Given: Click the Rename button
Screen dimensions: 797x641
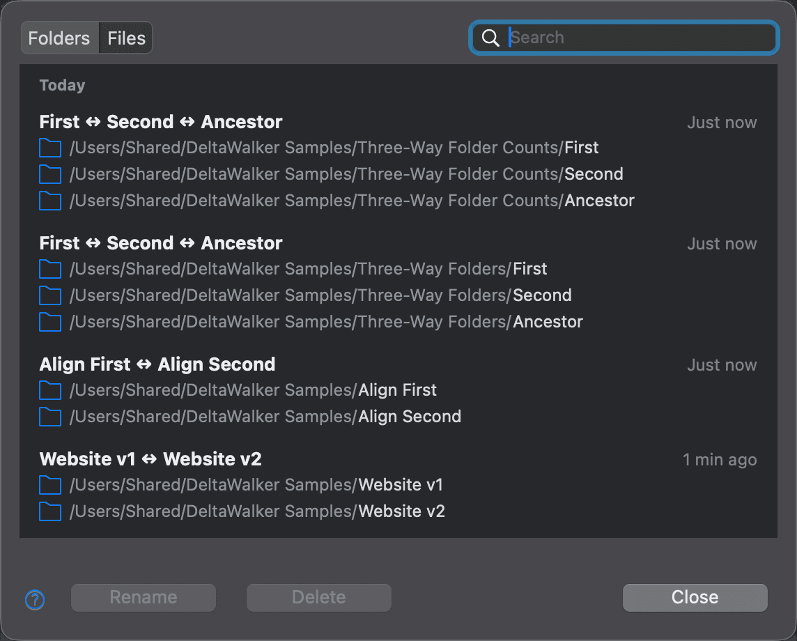Looking at the screenshot, I should pos(144,597).
